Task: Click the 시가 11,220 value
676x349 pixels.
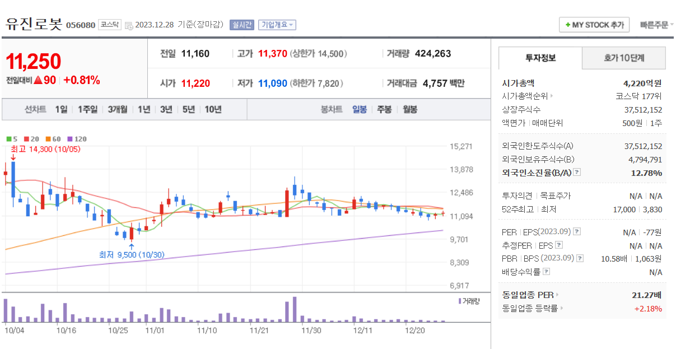Action: [195, 83]
